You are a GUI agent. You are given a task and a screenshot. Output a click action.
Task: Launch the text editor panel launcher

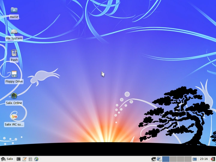pos(25,159)
